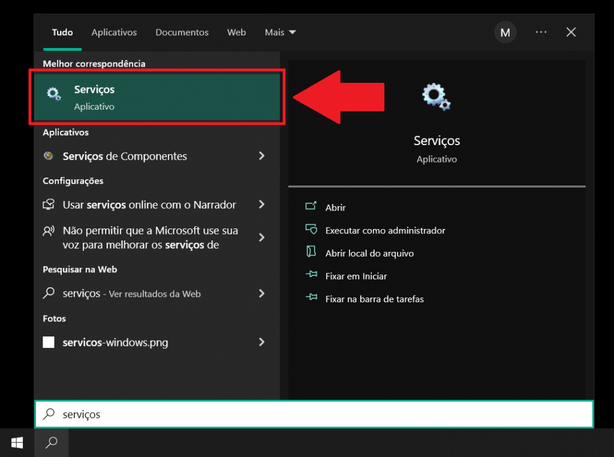The height and width of the screenshot is (457, 614).
Task: Click Fixar na barra de tarefas
Action: (x=374, y=299)
